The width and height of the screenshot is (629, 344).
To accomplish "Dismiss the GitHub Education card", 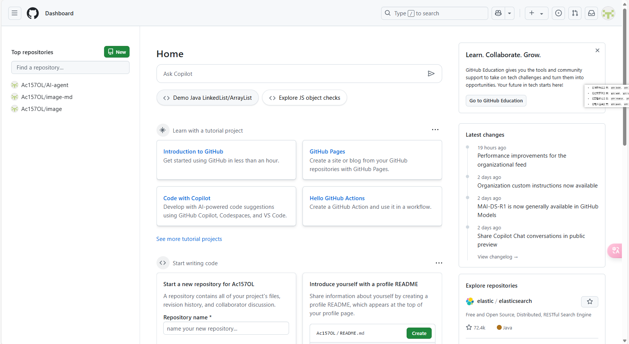I will (x=598, y=50).
